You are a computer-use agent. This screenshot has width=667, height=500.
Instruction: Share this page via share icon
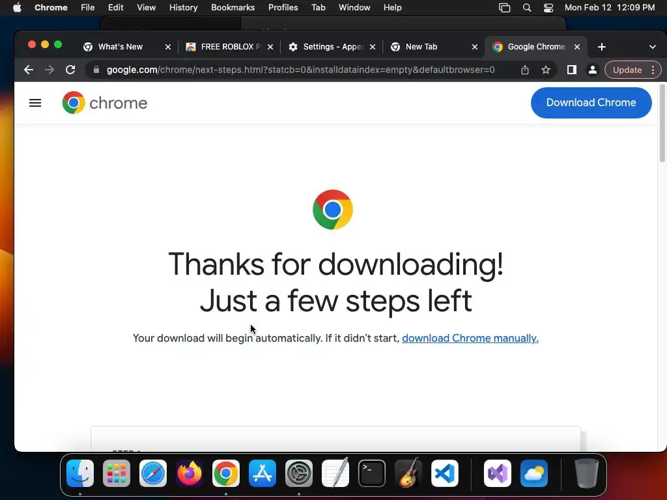(x=525, y=70)
